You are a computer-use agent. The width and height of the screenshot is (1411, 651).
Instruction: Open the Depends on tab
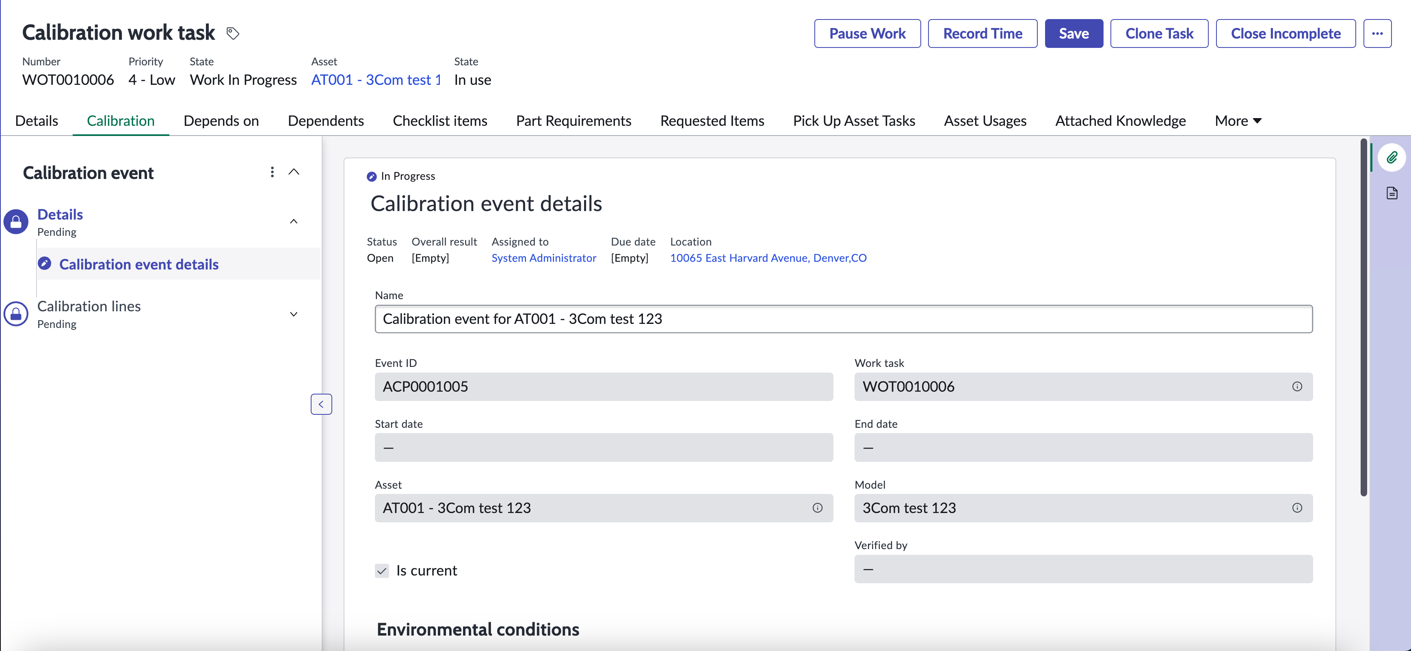coord(221,121)
